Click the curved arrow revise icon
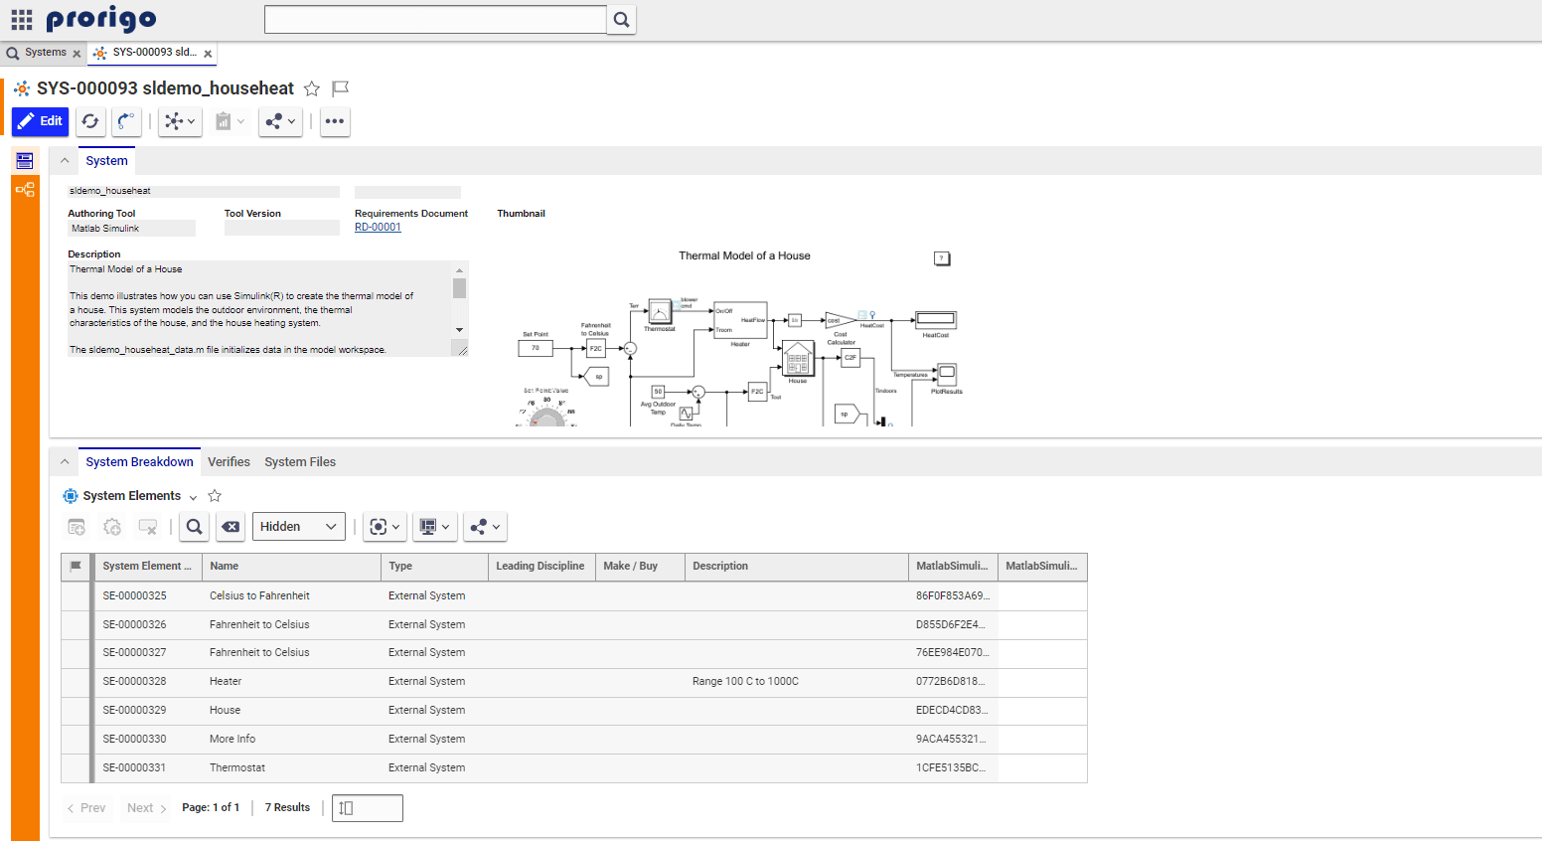 click(125, 121)
